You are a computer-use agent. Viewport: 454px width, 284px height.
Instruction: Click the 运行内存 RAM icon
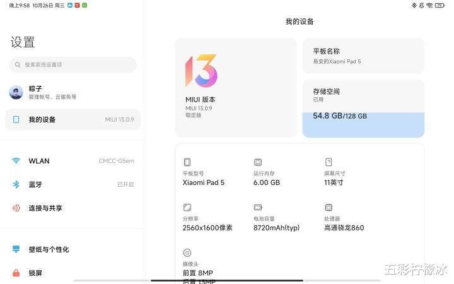[257, 162]
